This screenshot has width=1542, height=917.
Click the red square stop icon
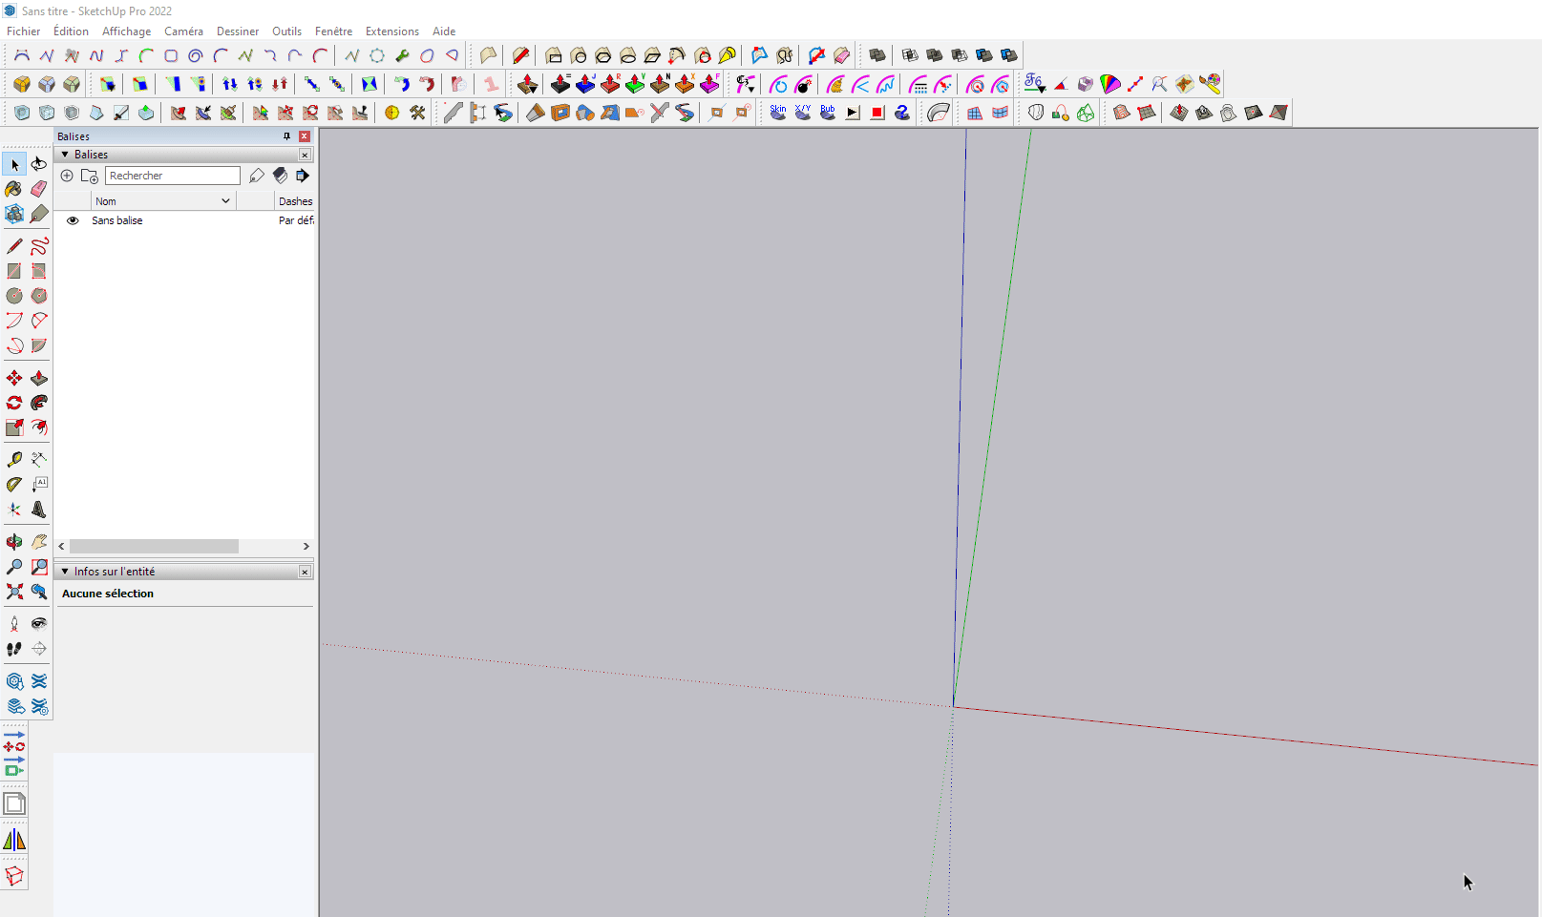[x=877, y=113]
